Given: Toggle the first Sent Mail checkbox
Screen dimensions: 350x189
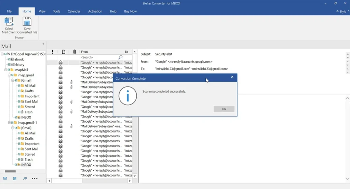Looking at the screenshot, I should tap(19, 101).
